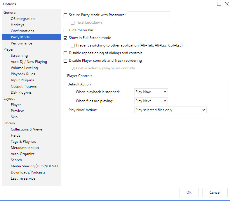The width and height of the screenshot is (230, 201).
Task: Check Disable Player controls and Track reordering
Action: pyautogui.click(x=65, y=61)
